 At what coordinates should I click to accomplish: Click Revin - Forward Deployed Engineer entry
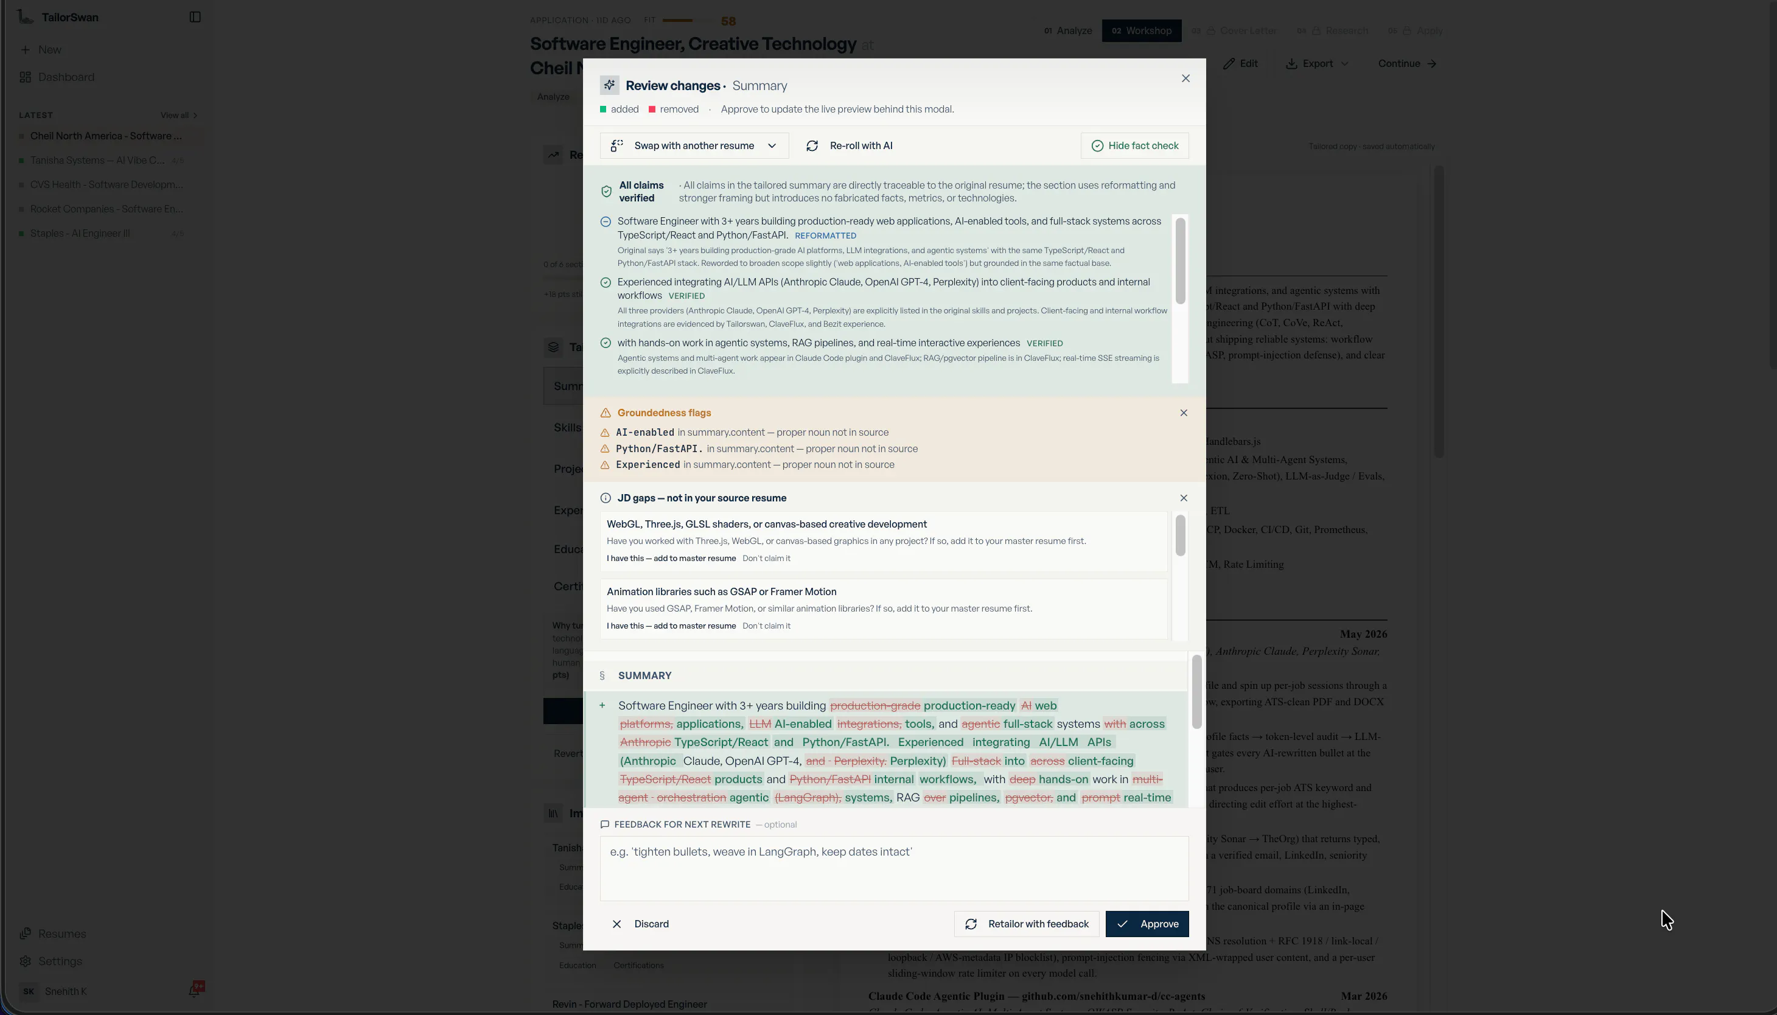[x=629, y=1004]
